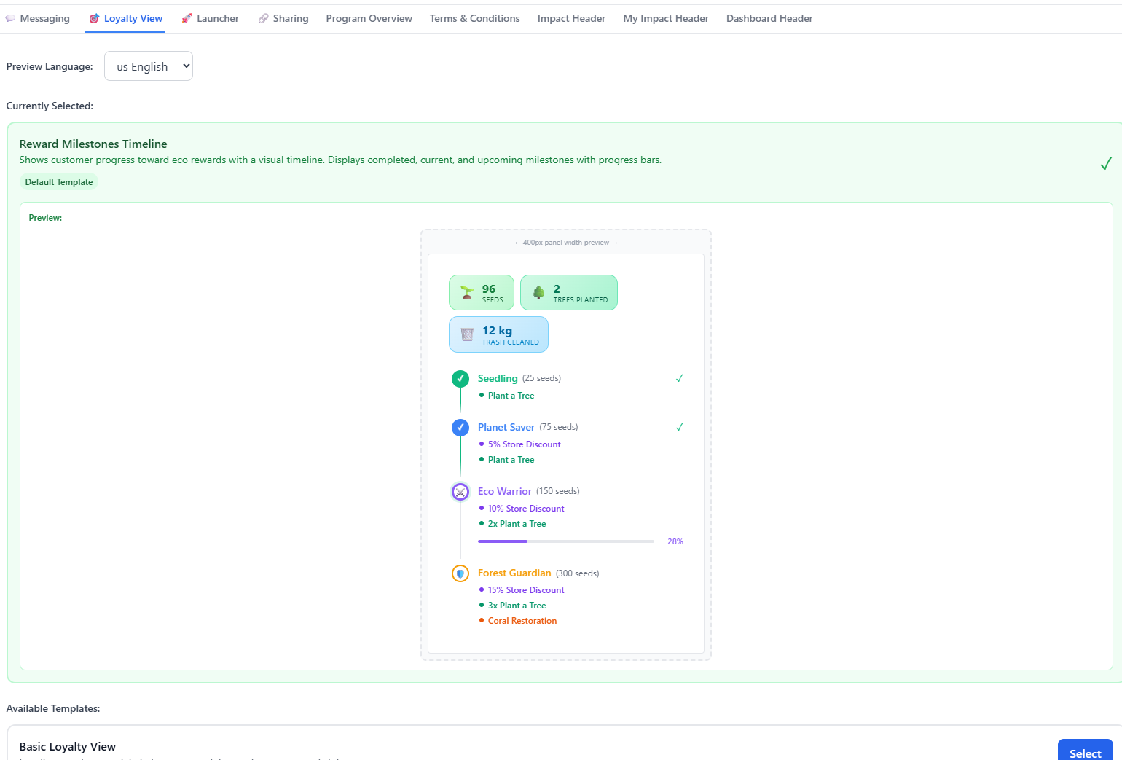Screen dimensions: 1122x760
Task: Click the Default Template badge
Action: 59,182
